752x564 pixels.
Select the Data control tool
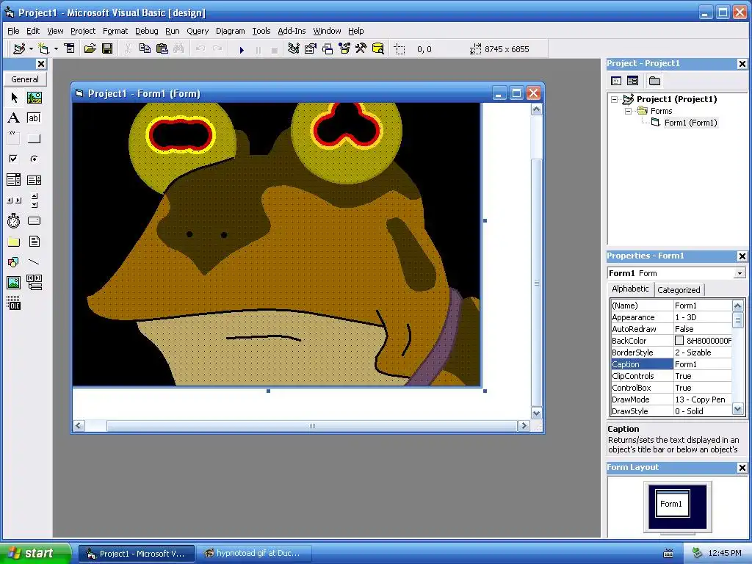click(x=34, y=283)
